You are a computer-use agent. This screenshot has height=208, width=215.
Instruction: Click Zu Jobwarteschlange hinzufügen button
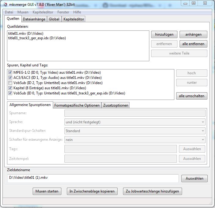click(x=152, y=191)
